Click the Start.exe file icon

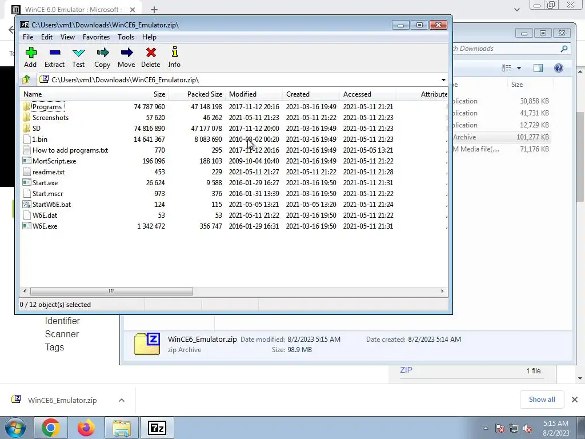pos(26,182)
